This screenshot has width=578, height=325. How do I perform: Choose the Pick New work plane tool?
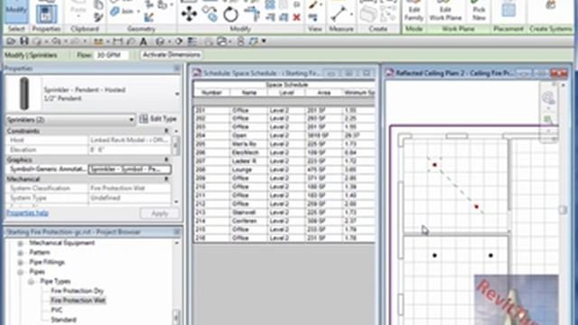(479, 11)
